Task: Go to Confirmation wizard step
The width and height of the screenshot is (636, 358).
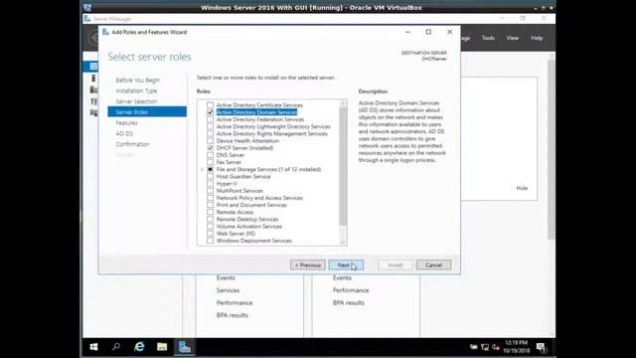Action: (132, 144)
